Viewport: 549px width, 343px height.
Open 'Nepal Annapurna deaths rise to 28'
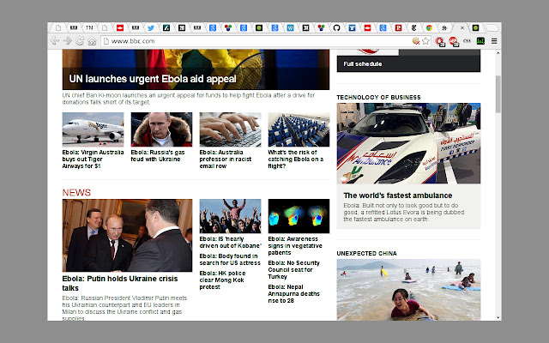tap(293, 293)
